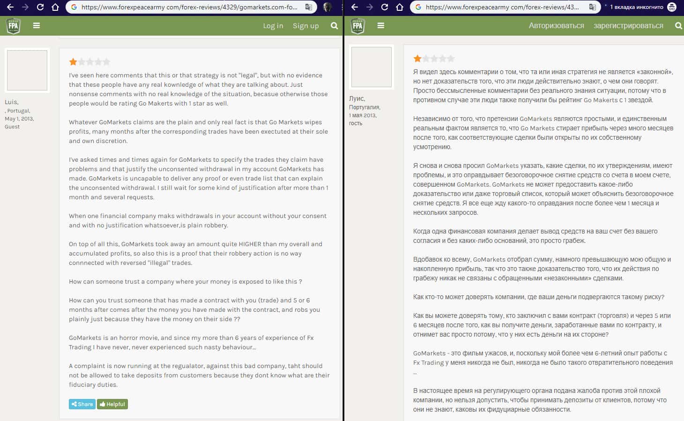The image size is (684, 421).
Task: Click the '1 вкладка инкогнито' indicator
Action: pos(637,7)
